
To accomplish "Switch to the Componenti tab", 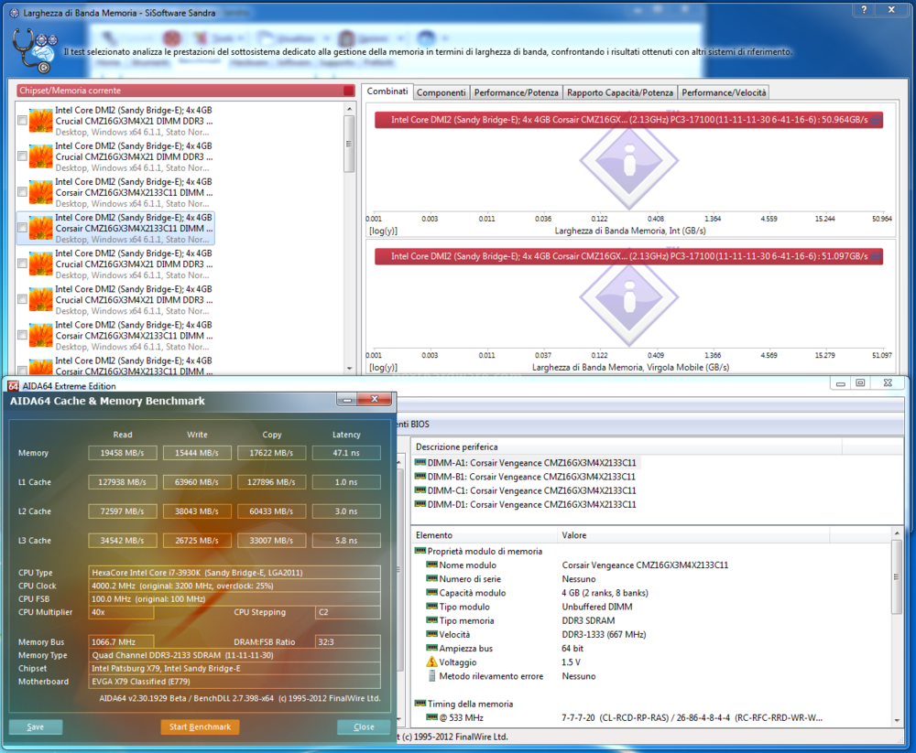I will coord(442,92).
